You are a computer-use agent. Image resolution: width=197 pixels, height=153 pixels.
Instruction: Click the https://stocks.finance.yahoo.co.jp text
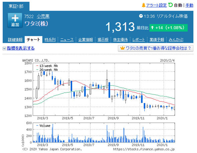[144, 149]
